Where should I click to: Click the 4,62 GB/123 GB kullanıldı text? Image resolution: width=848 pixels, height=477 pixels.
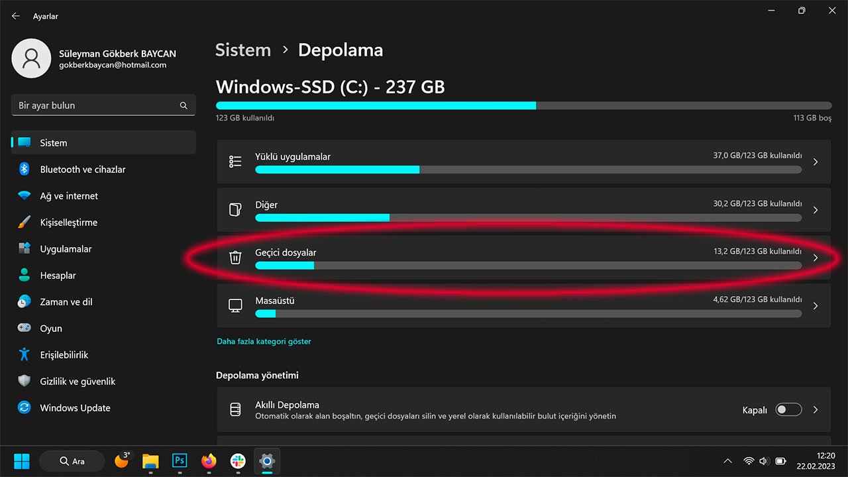(757, 299)
